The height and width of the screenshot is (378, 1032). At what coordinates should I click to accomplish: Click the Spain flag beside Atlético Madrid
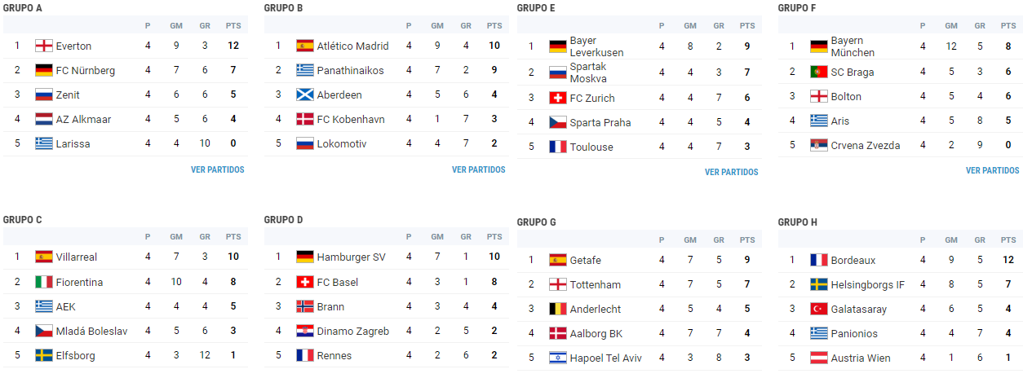(305, 46)
